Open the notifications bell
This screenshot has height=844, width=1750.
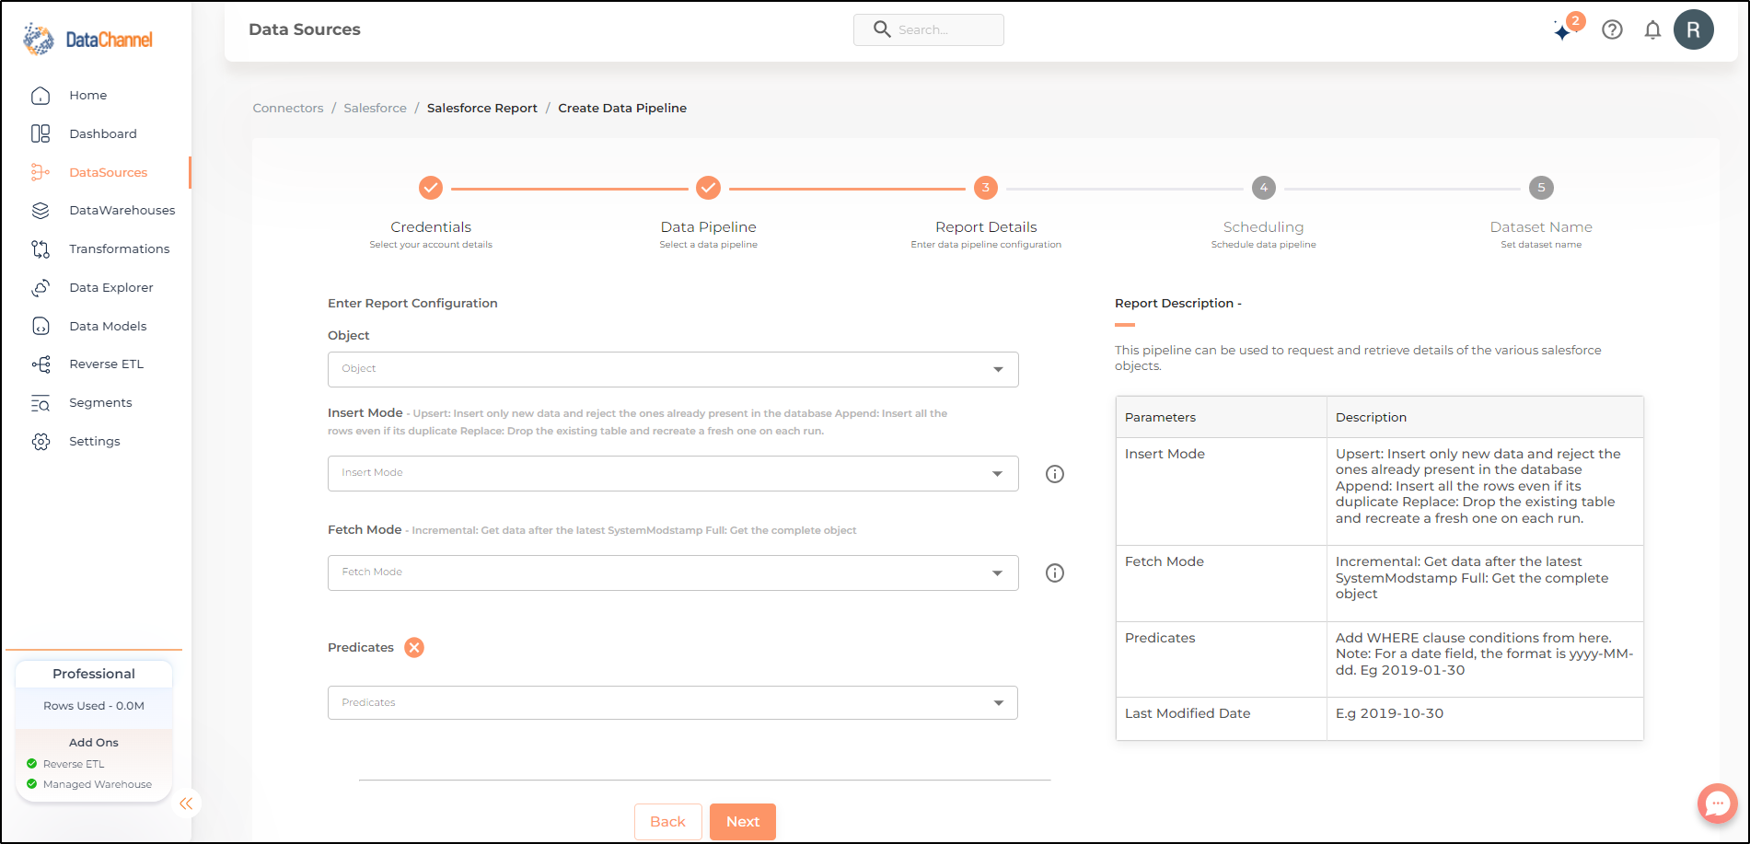tap(1652, 29)
